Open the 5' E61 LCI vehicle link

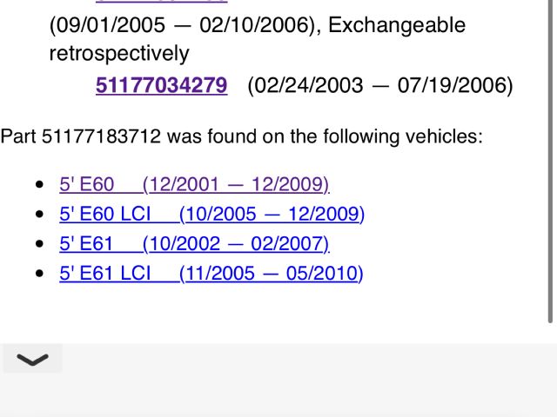coord(211,274)
